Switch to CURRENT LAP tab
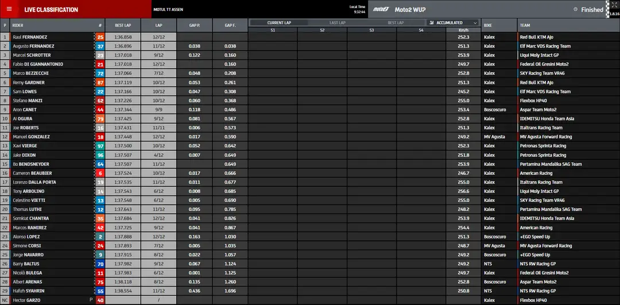Viewport: 620px width, 305px height. 279,23
